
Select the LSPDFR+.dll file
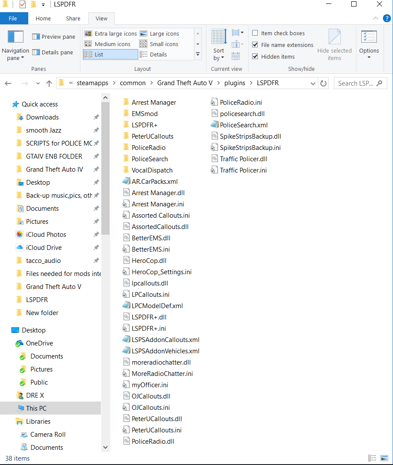(144, 317)
